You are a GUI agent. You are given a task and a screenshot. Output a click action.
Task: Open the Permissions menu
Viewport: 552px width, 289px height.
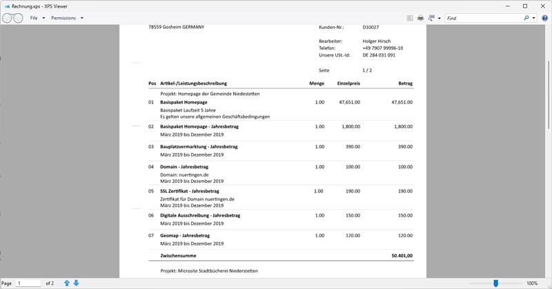[63, 18]
